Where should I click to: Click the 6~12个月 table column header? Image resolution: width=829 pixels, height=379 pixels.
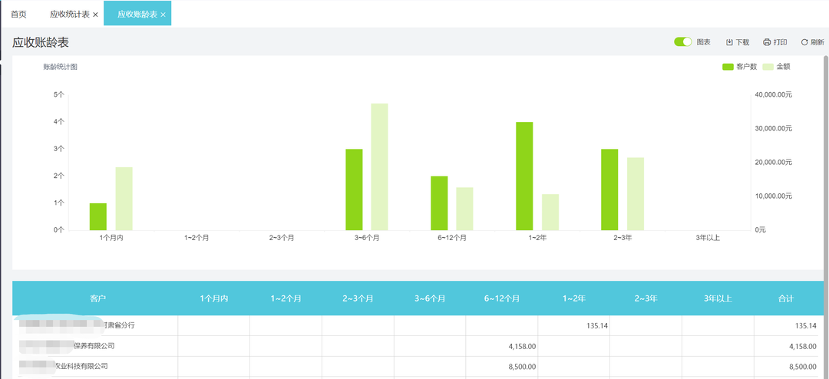[x=502, y=298]
